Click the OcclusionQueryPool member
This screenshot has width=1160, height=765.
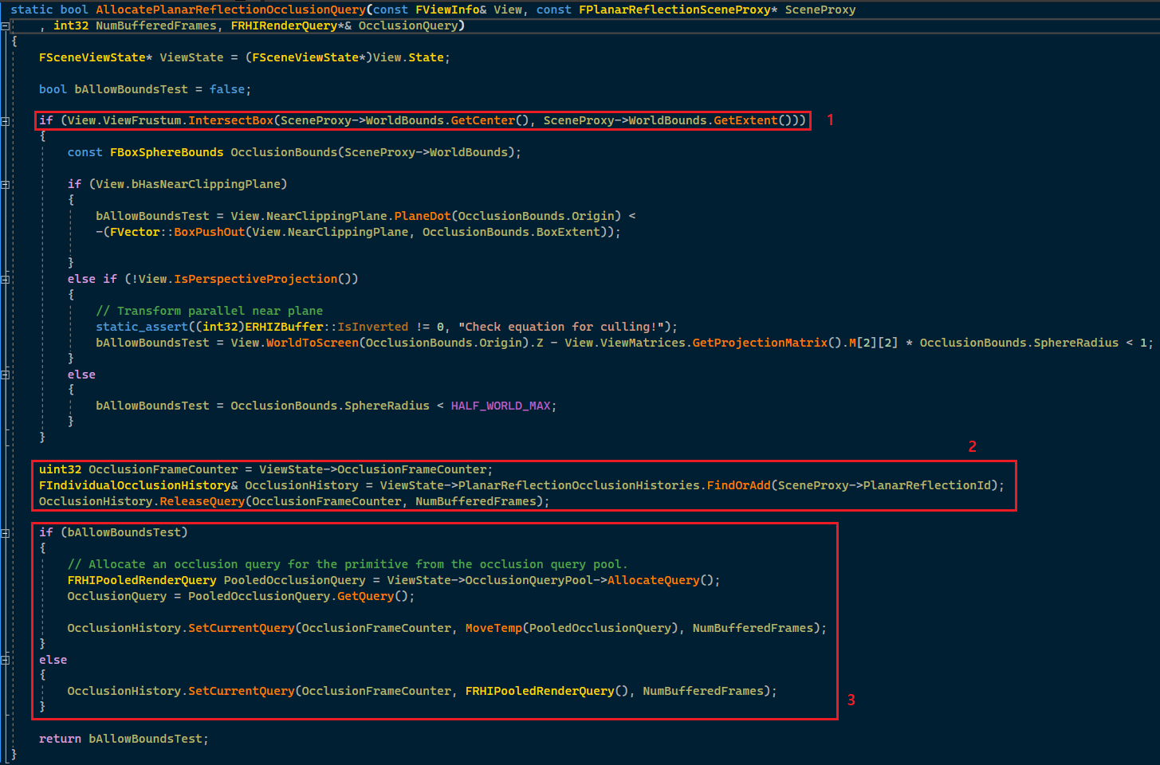pos(529,580)
